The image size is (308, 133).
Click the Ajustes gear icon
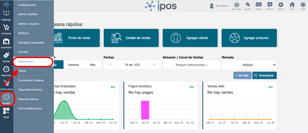tap(6, 99)
